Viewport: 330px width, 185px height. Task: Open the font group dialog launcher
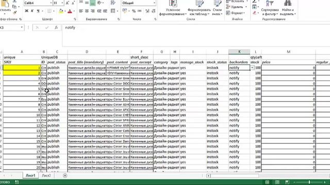click(x=75, y=19)
